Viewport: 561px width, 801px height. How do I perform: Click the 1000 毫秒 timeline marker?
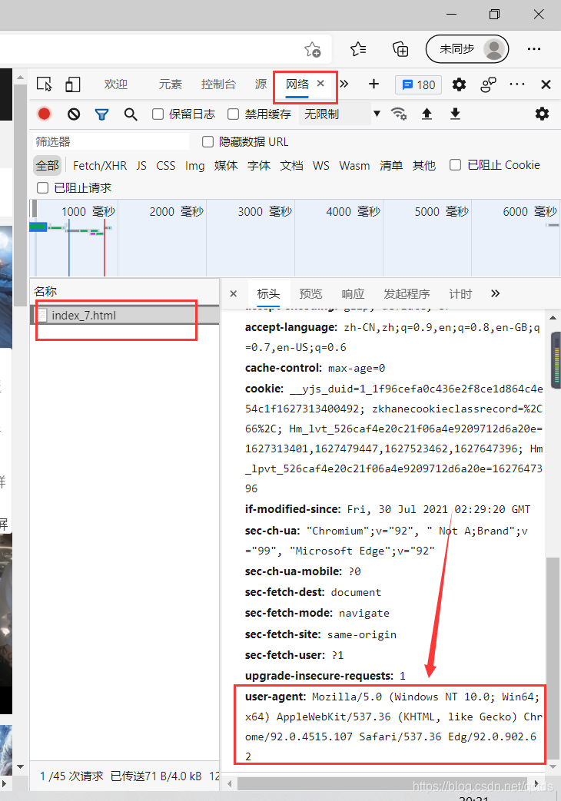point(88,211)
